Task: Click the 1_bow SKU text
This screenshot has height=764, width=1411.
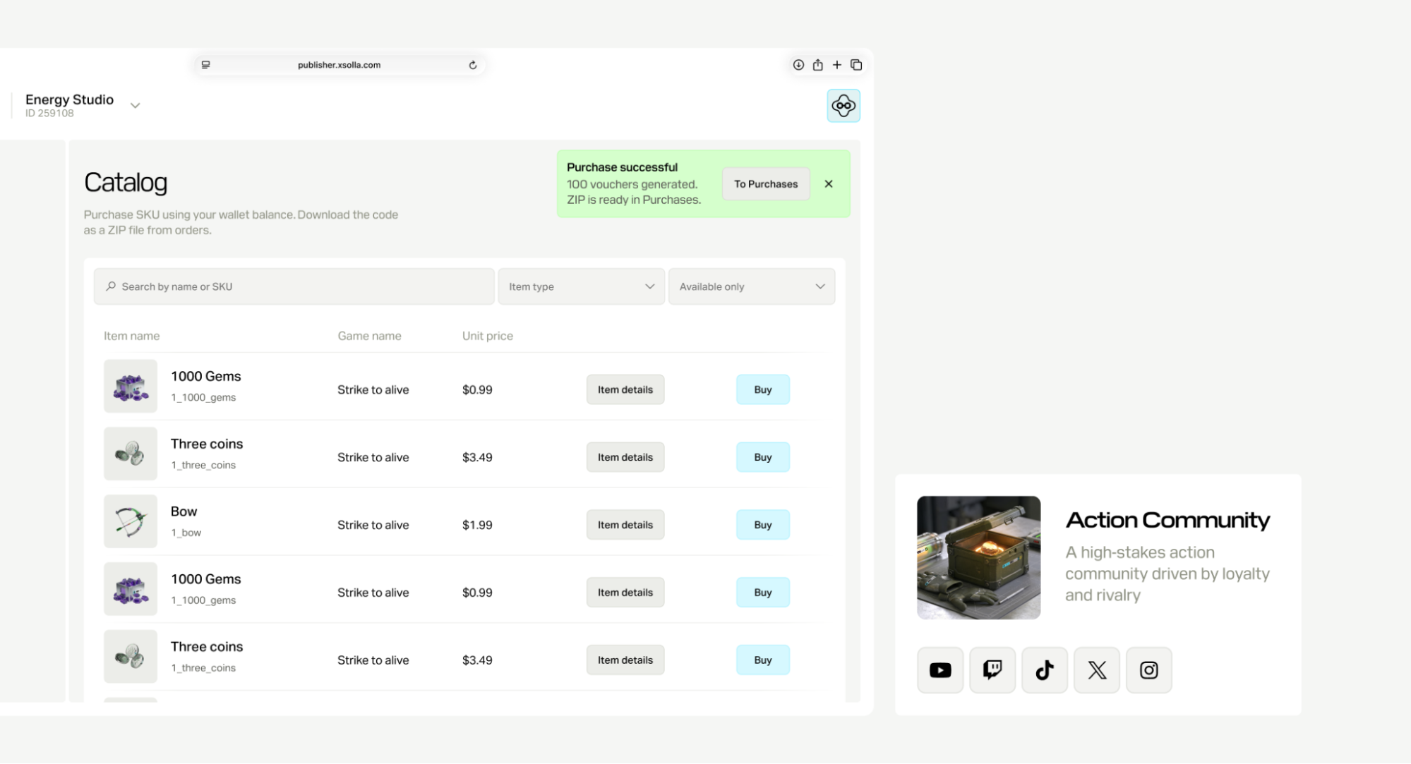Action: pos(186,533)
